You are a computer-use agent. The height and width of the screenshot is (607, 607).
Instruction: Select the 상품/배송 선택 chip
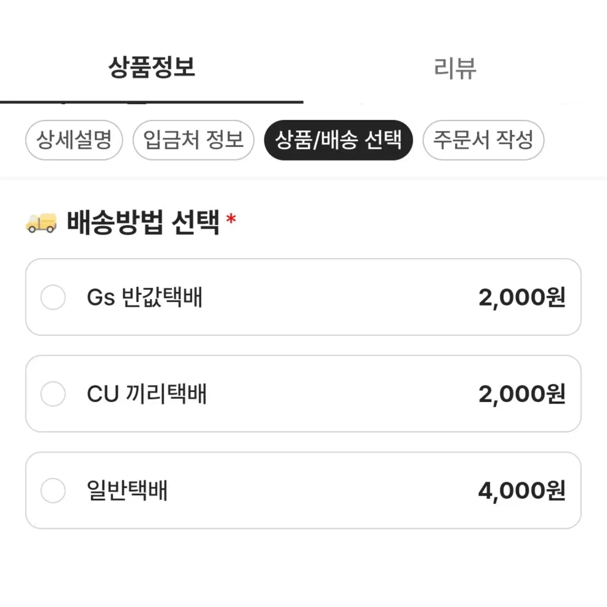click(x=338, y=140)
